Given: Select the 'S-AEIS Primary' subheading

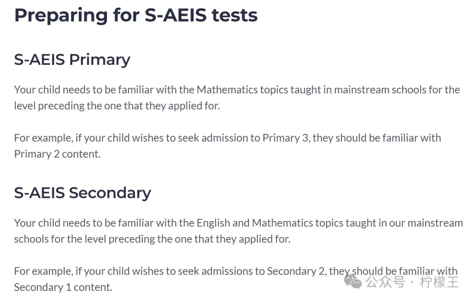Looking at the screenshot, I should pyautogui.click(x=72, y=60).
